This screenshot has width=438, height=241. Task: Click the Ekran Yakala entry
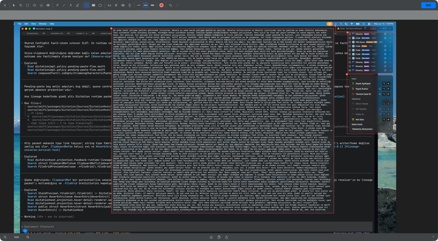pyautogui.click(x=371, y=104)
